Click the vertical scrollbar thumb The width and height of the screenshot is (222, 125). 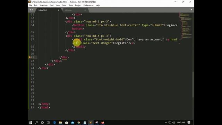pyautogui.click(x=193, y=85)
